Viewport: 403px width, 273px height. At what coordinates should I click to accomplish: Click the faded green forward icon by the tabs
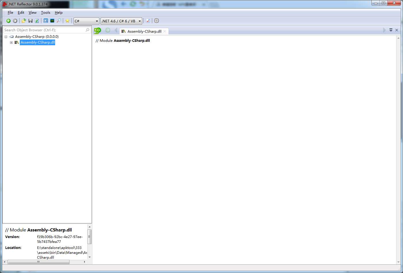coord(108,30)
